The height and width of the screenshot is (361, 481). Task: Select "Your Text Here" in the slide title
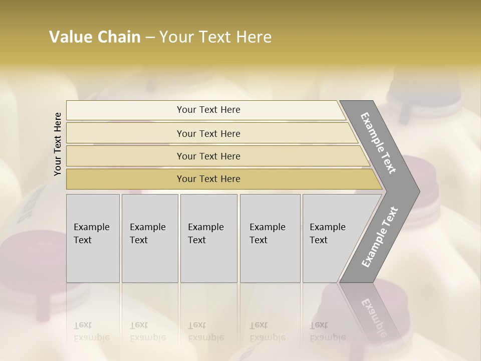pos(215,37)
